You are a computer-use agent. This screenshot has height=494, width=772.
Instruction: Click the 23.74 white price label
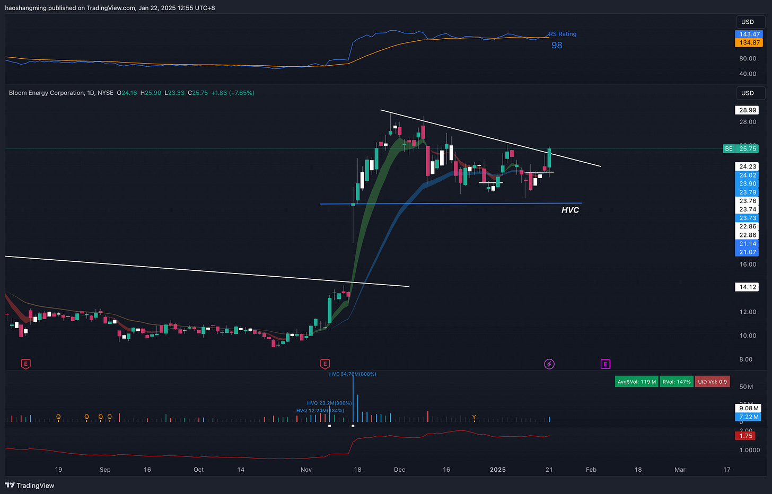(748, 209)
